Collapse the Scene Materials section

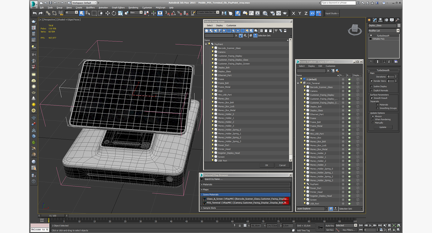[x=245, y=195]
